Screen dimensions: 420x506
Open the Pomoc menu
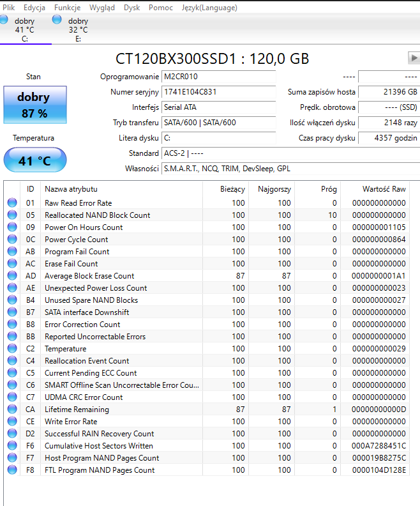(x=160, y=8)
